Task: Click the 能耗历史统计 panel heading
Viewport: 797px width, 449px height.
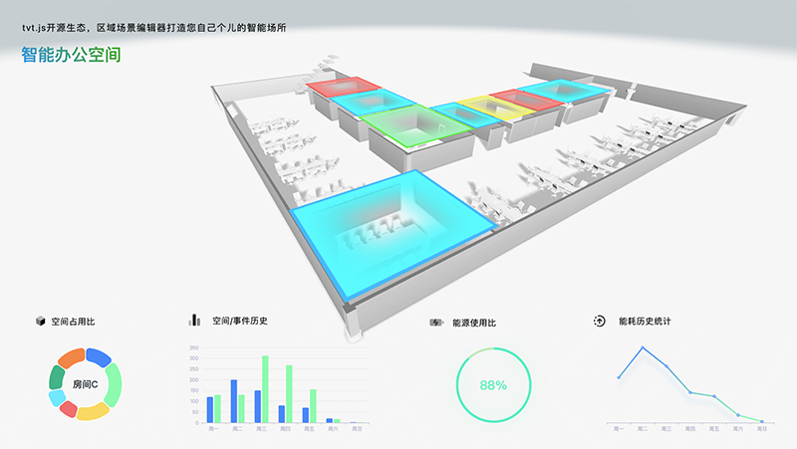Action: tap(645, 321)
